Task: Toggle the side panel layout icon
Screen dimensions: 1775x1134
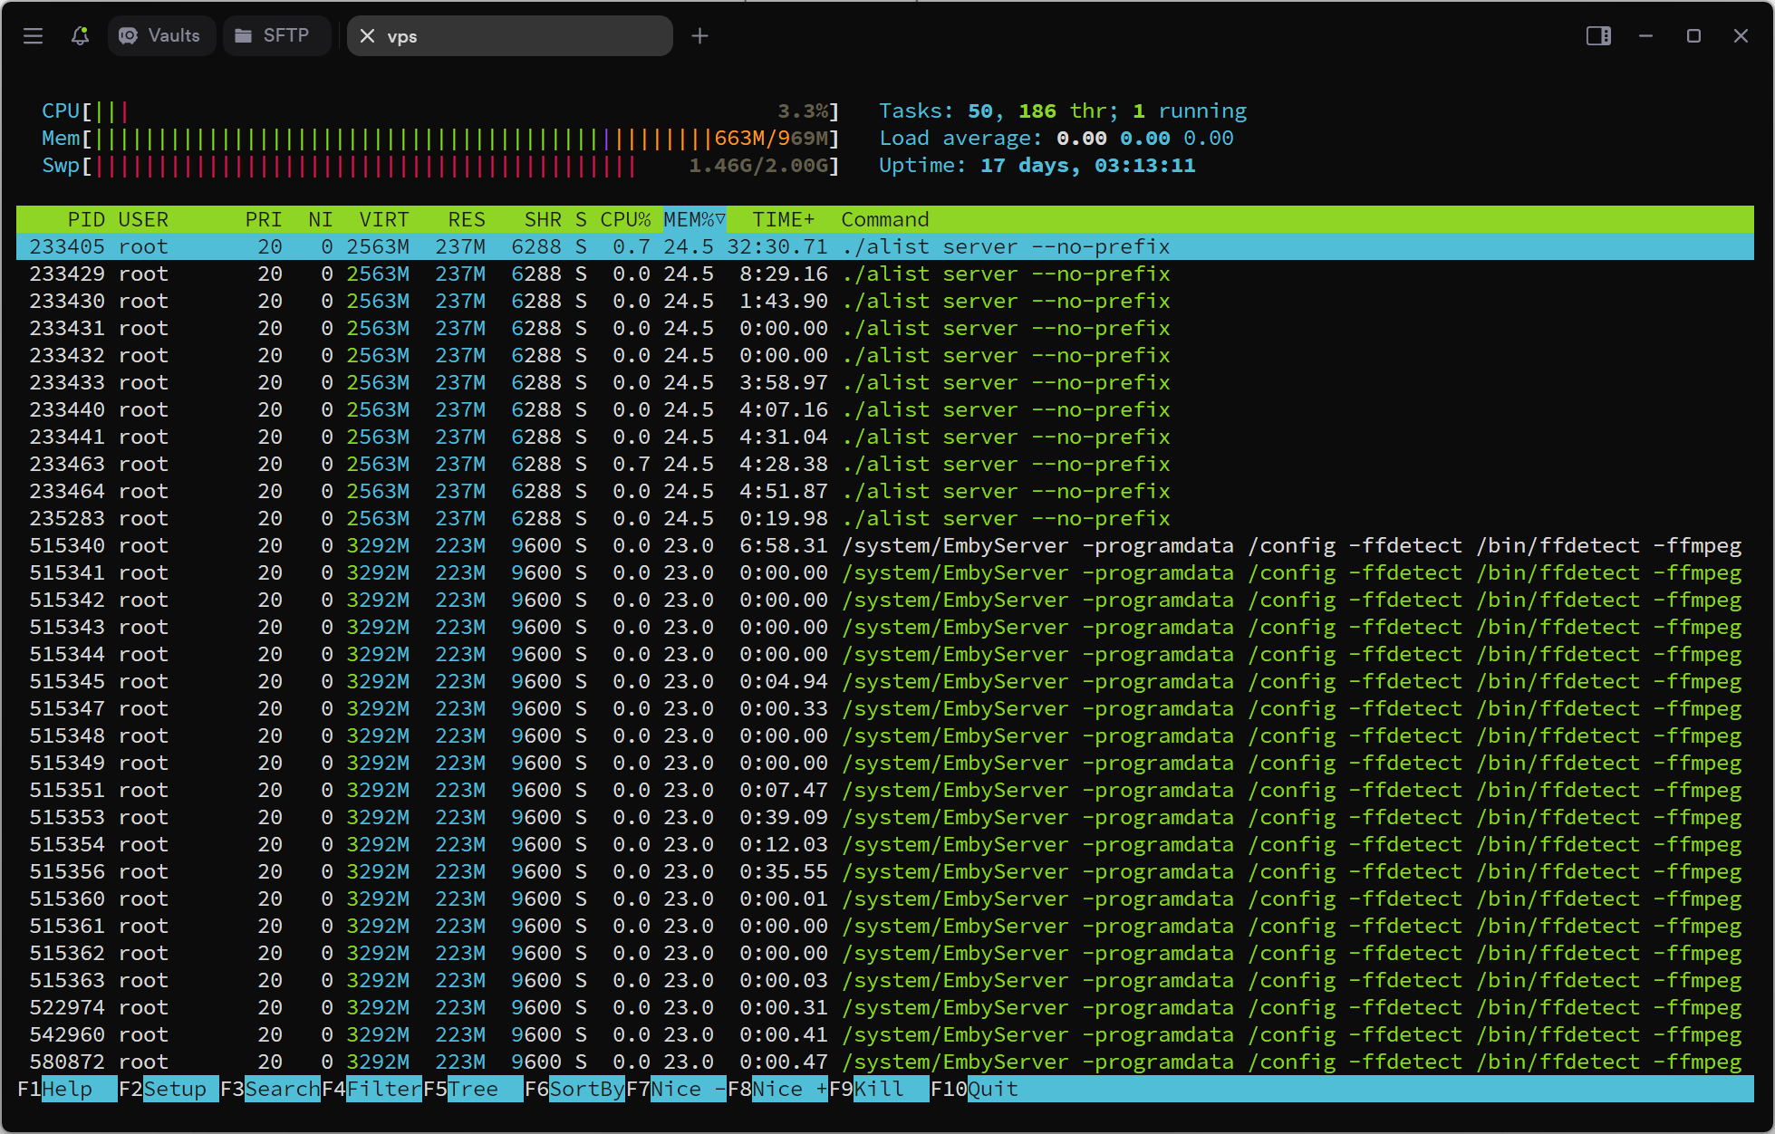Action: [x=1598, y=36]
